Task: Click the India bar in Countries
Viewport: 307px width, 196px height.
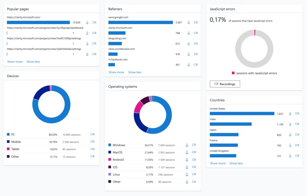Action: click(231, 124)
